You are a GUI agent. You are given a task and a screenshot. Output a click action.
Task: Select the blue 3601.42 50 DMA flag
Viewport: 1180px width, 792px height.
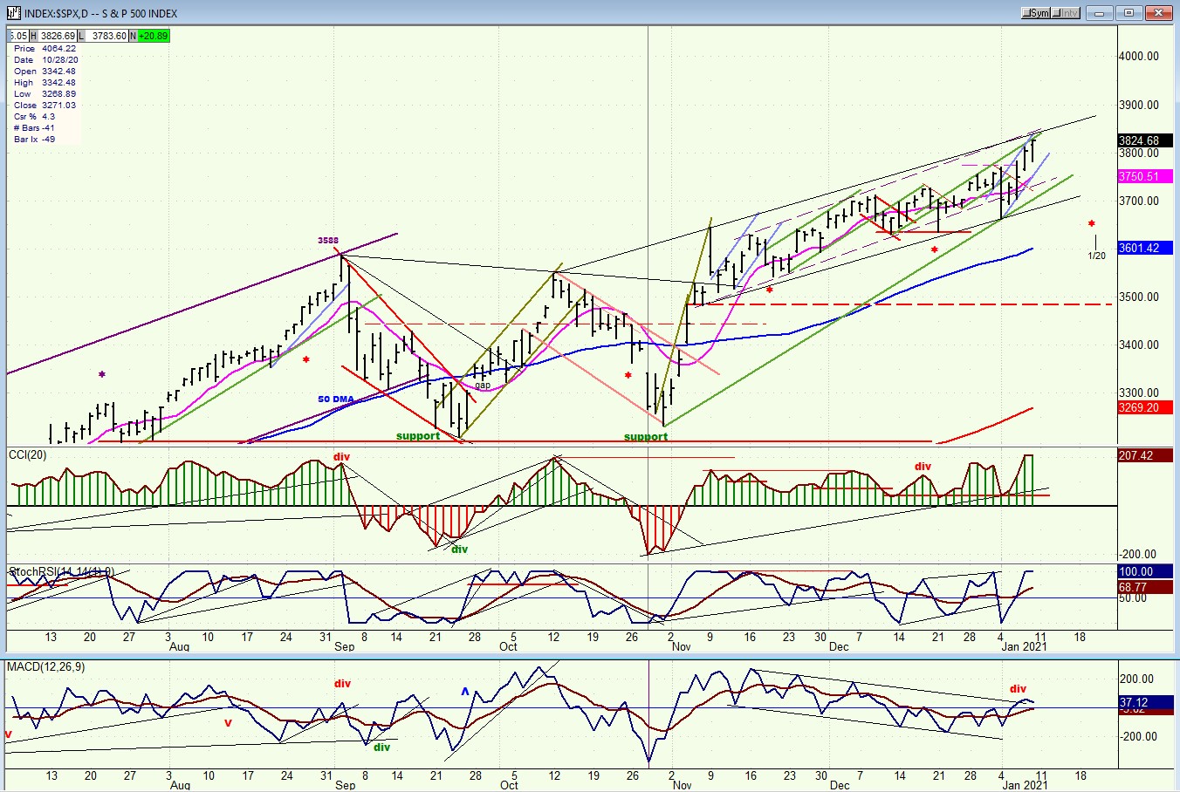[x=1143, y=248]
